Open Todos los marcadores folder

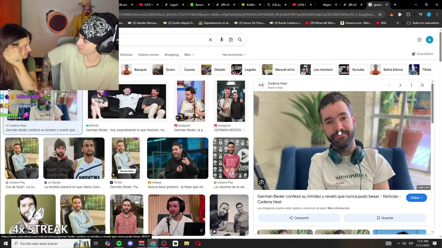(423, 23)
